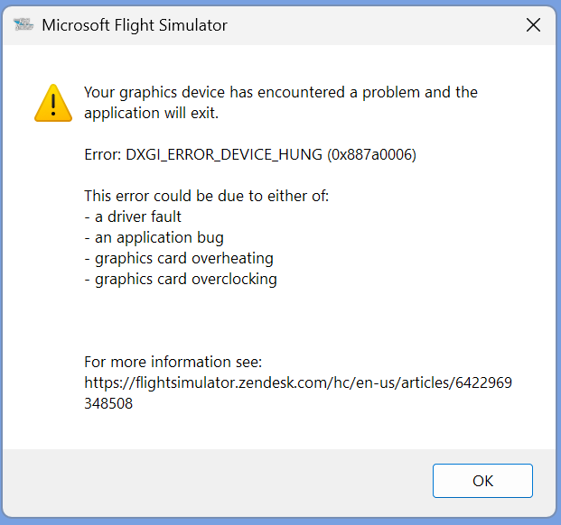The height and width of the screenshot is (525, 561).
Task: Click the gray footer area left of OK
Action: tap(215, 481)
